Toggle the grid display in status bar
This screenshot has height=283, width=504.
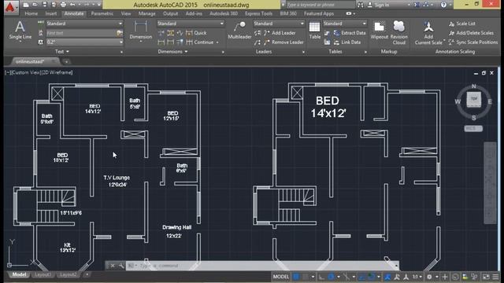coord(296,277)
